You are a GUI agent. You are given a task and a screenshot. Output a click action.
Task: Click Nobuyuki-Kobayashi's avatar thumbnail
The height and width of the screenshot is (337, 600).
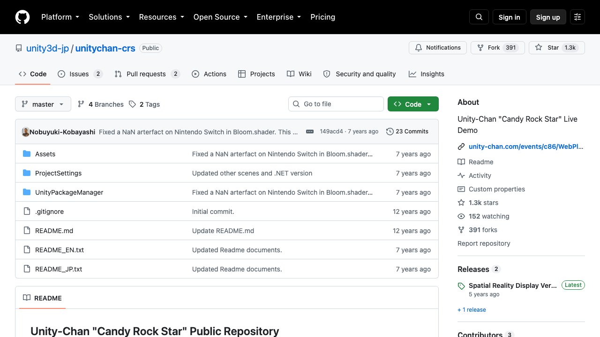coord(26,132)
